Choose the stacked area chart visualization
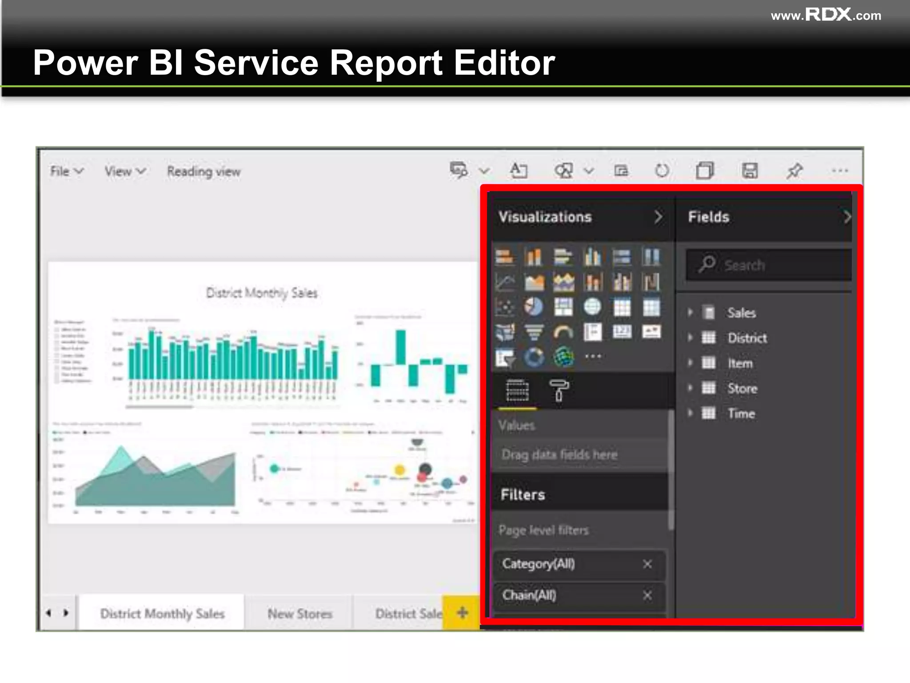Viewport: 910px width, 683px height. coord(563,282)
